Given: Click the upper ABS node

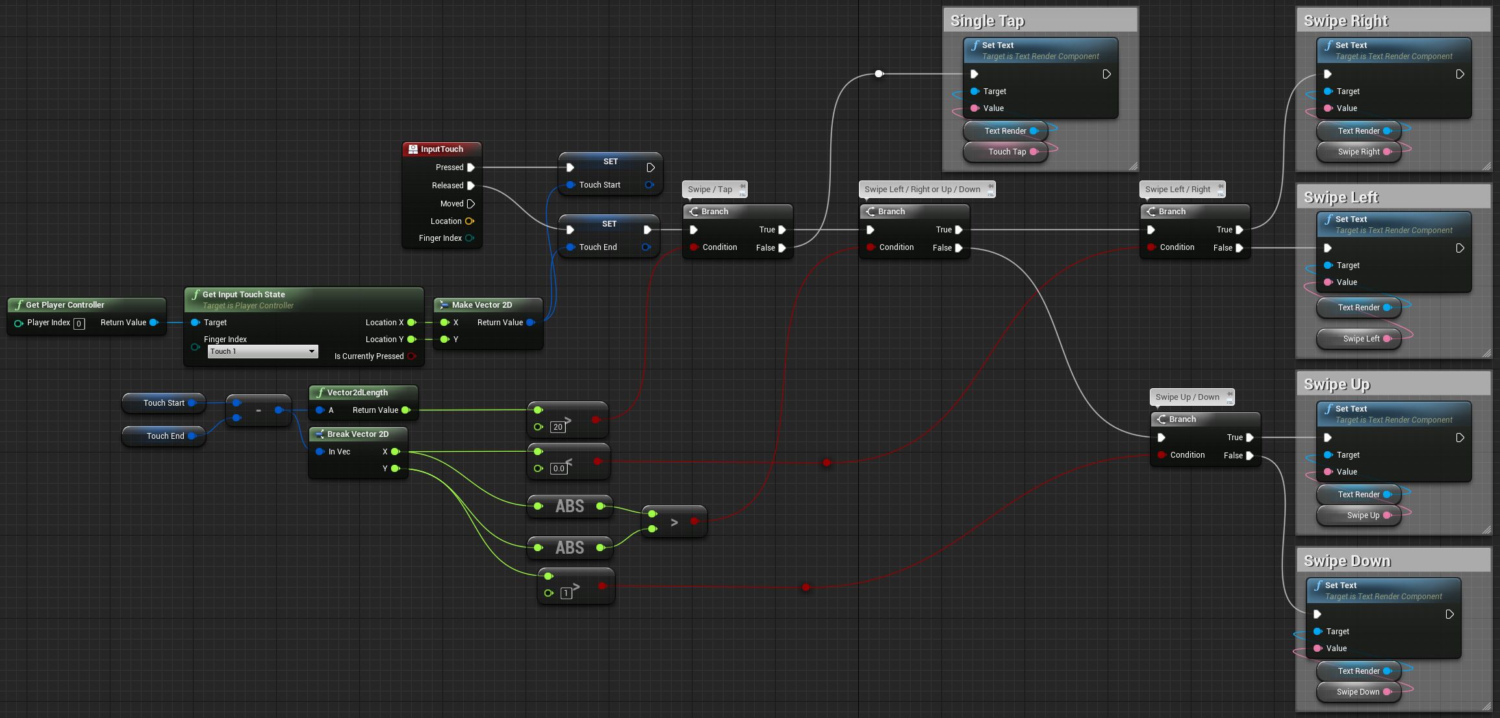Looking at the screenshot, I should point(569,506).
